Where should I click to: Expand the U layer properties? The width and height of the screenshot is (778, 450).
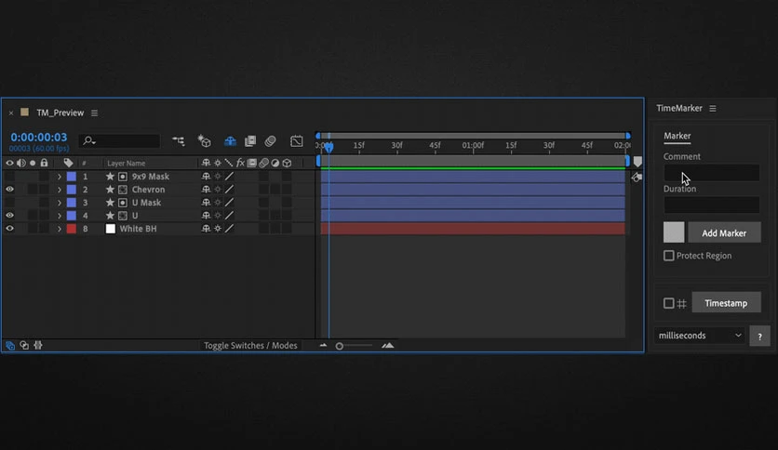[x=59, y=216]
